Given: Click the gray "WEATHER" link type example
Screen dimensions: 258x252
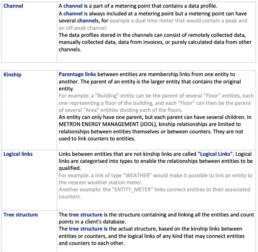Looking at the screenshot, I should point(155,175).
